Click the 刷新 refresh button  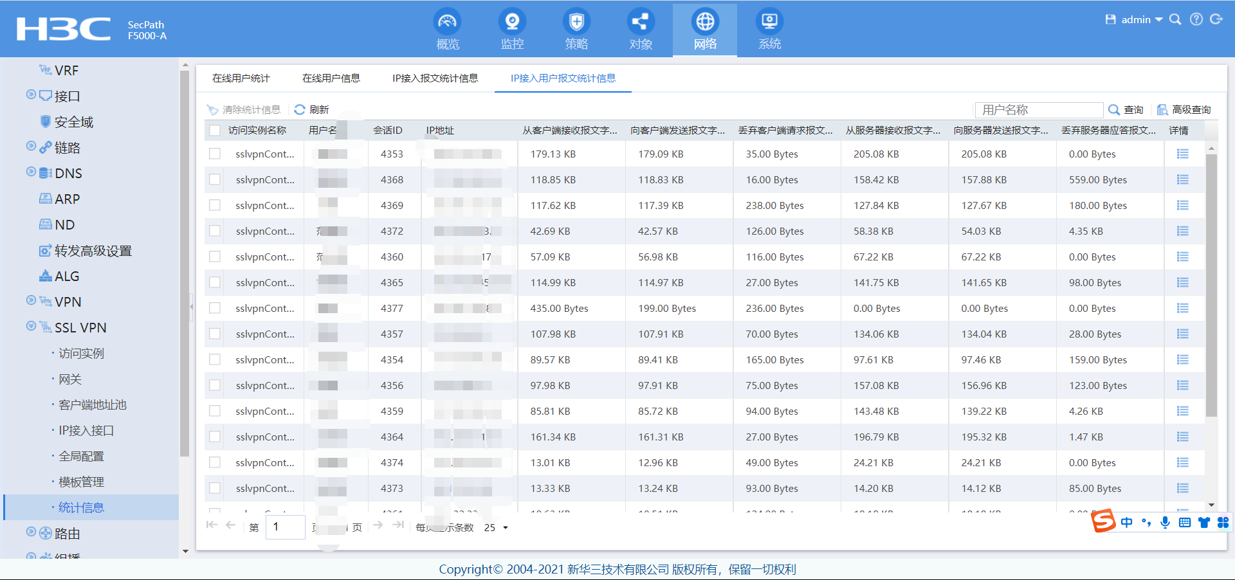coord(312,110)
